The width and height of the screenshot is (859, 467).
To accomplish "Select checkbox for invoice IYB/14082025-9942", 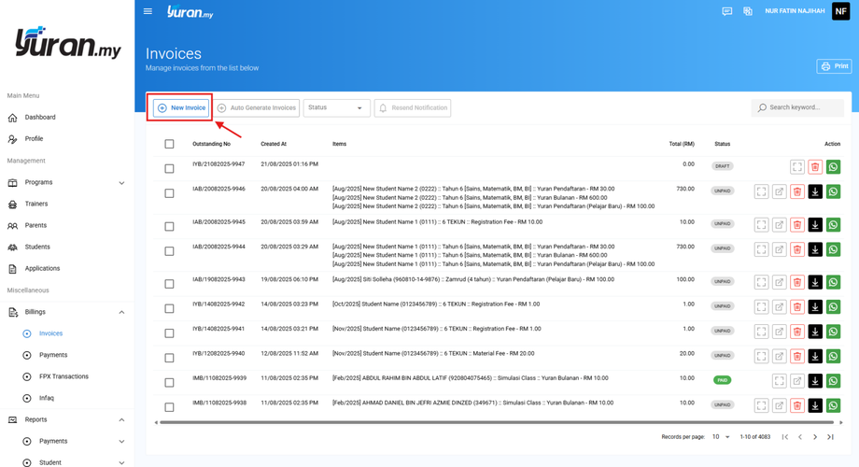I will (x=169, y=308).
